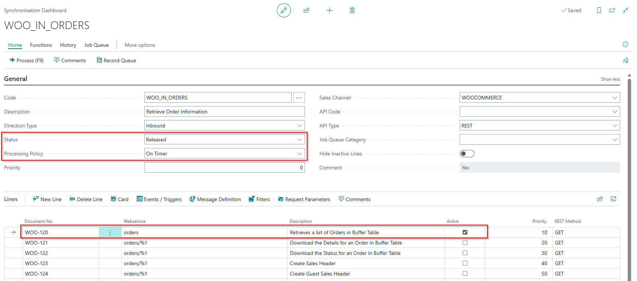
Task: Check Active checkbox for WOO-122
Action: [465, 253]
